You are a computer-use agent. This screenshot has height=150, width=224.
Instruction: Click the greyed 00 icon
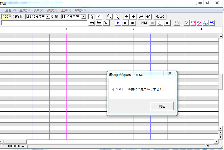click(177, 23)
